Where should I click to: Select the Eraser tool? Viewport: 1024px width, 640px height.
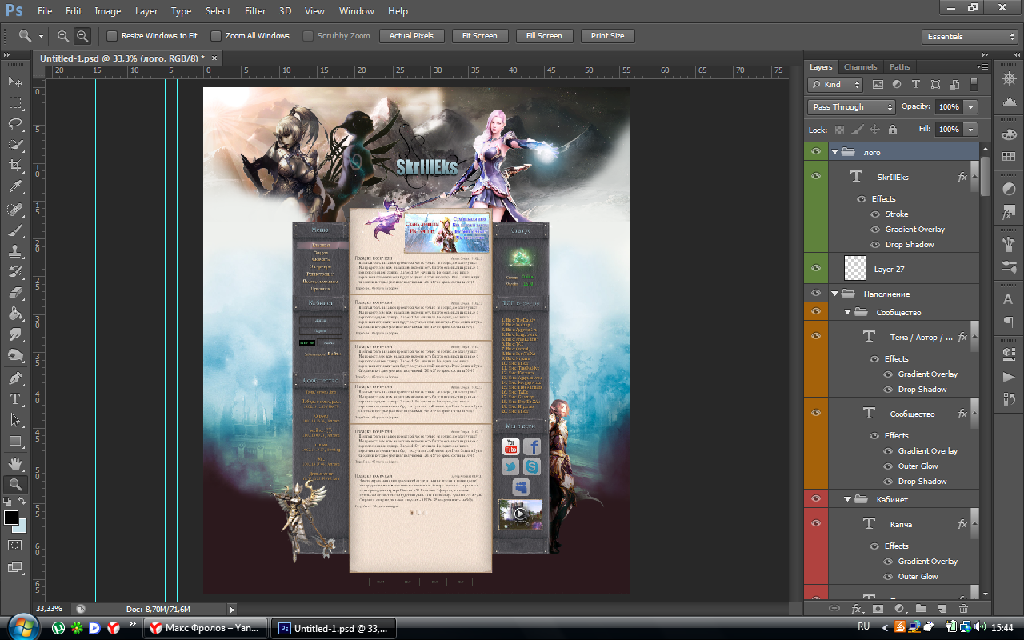click(x=15, y=293)
